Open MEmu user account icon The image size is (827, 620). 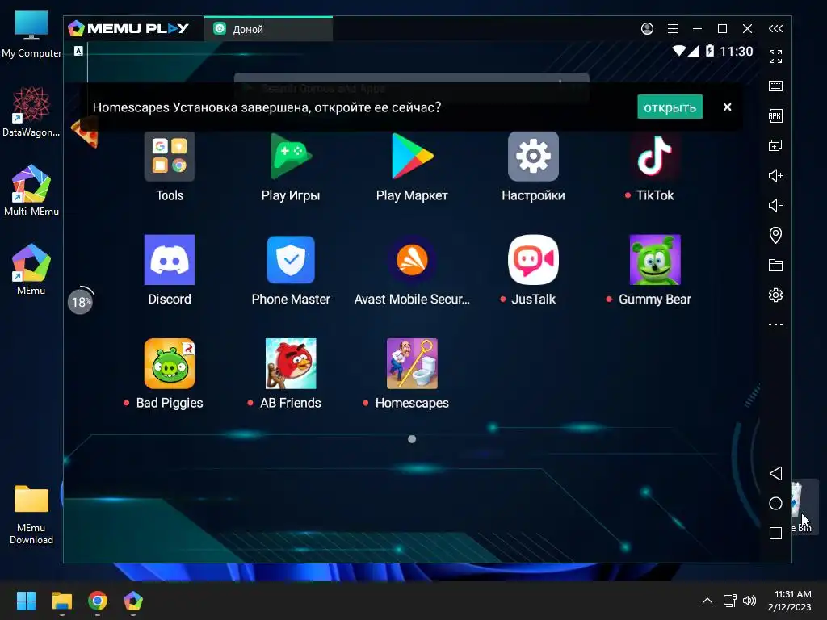coord(647,28)
